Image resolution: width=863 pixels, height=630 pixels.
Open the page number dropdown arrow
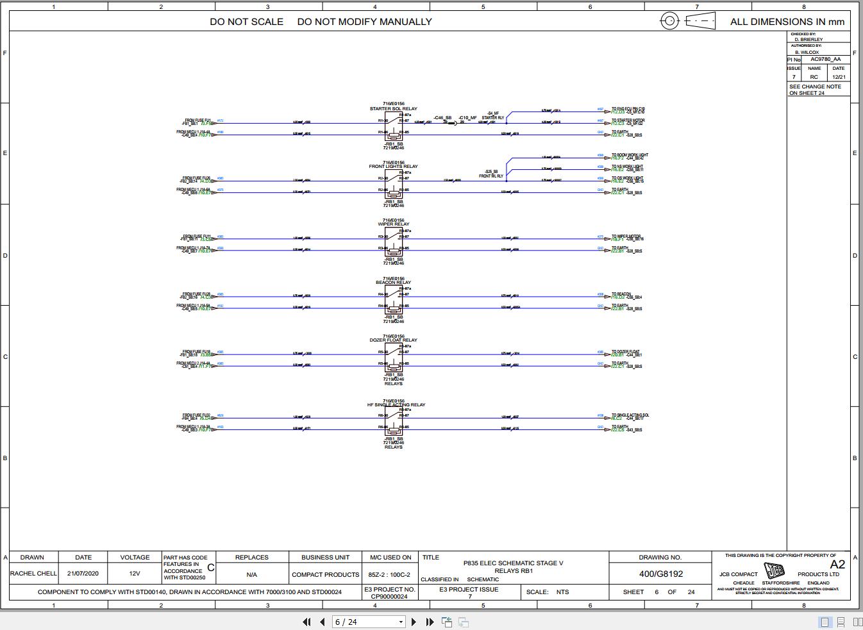pyautogui.click(x=401, y=622)
